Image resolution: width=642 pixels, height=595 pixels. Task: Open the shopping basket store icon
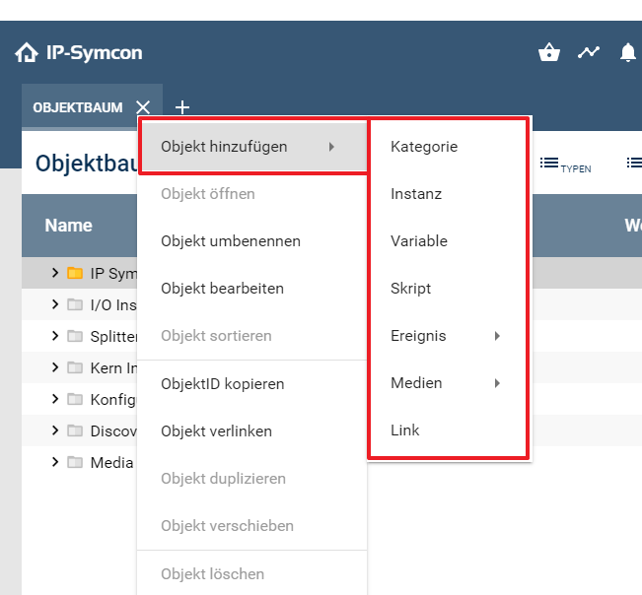(549, 52)
